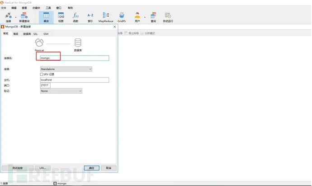The height and width of the screenshot is (186, 312).
Task: Switch to the 常规 tab
Action: click(x=6, y=33)
